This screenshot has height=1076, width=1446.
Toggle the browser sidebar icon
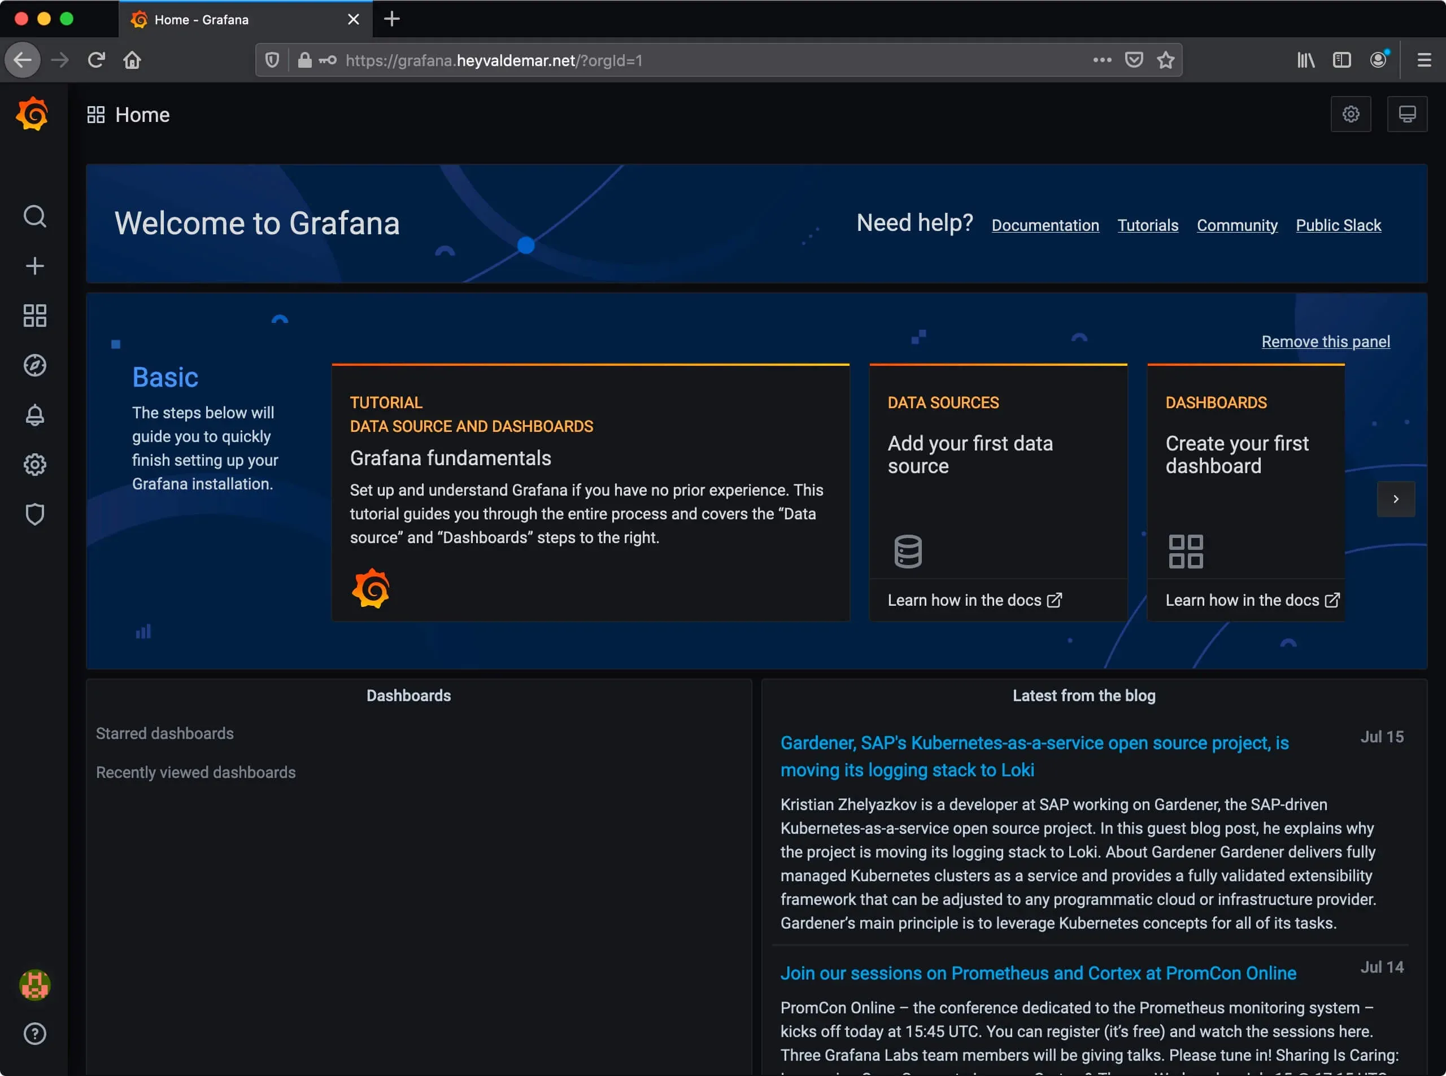pyautogui.click(x=1341, y=60)
